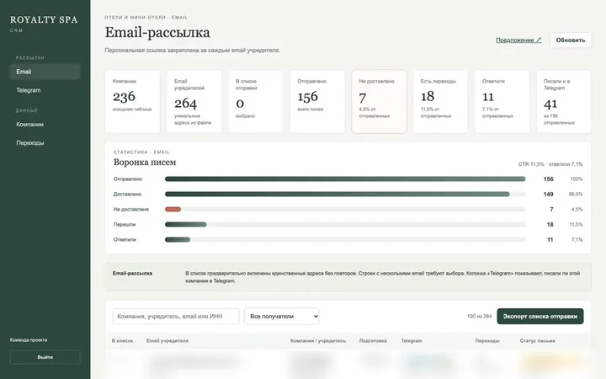Click the В список column header
This screenshot has height=379, width=606.
123,341
